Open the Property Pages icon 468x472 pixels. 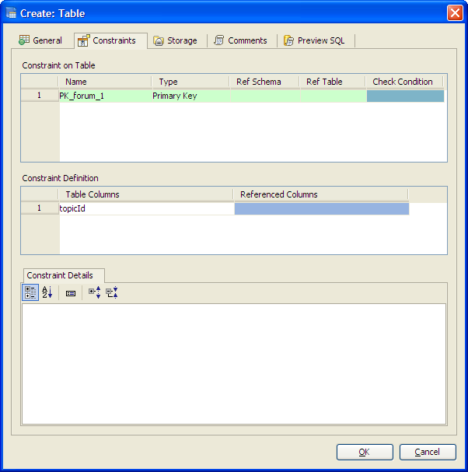pos(71,293)
